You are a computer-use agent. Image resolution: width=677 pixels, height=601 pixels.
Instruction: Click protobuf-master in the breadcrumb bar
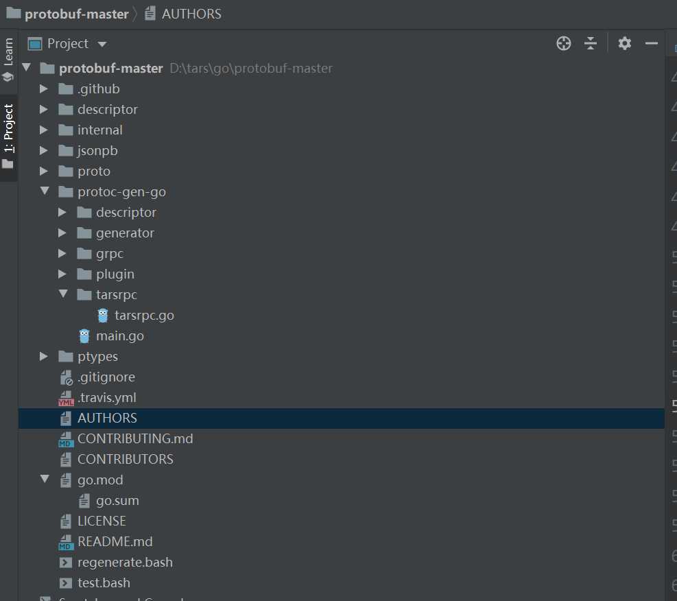pos(76,14)
